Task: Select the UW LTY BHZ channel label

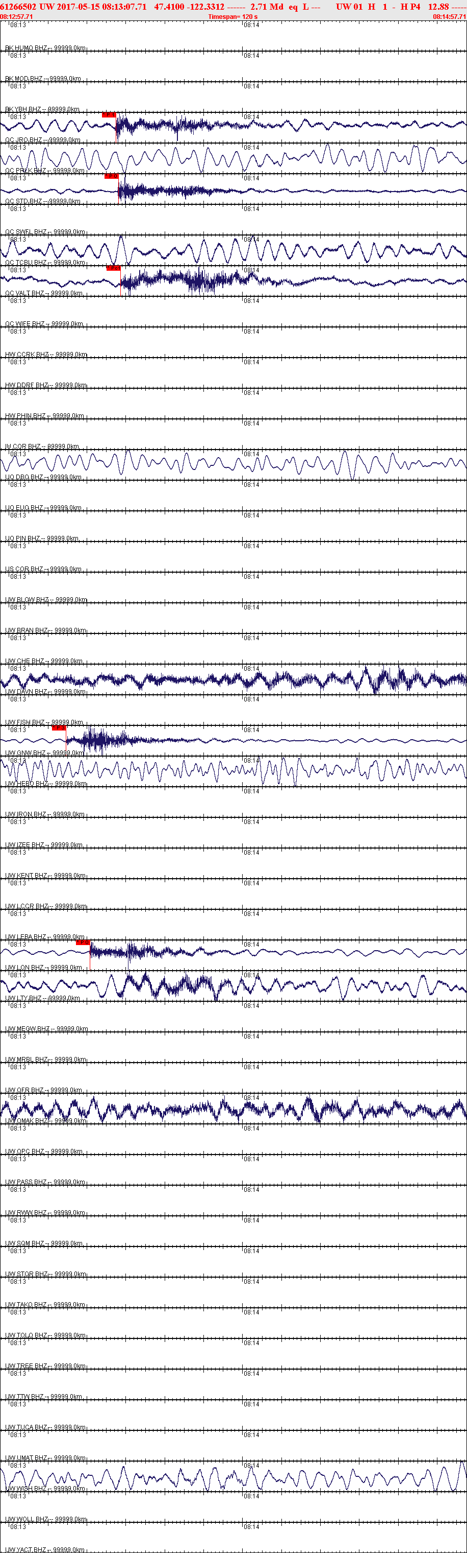Action: [42, 998]
